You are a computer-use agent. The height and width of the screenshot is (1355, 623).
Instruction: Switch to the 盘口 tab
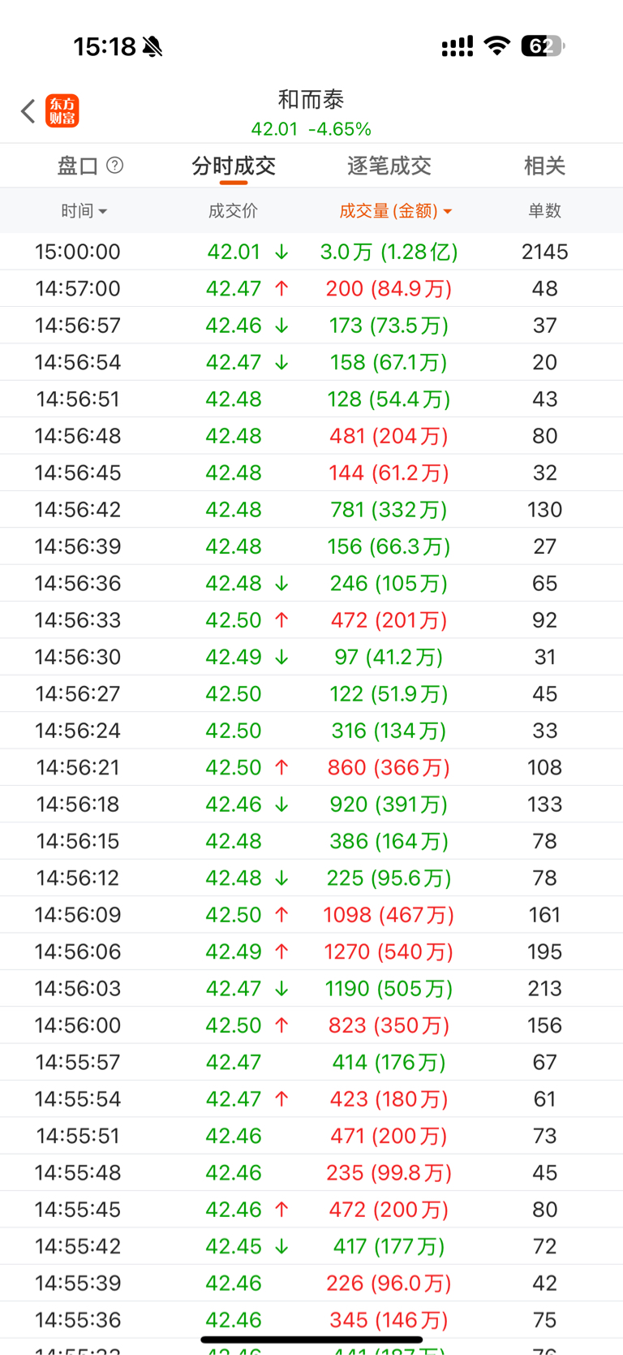pyautogui.click(x=78, y=166)
